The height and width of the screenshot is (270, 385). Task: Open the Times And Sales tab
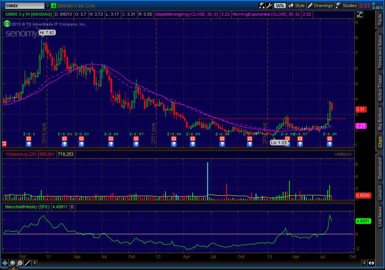pos(379,51)
